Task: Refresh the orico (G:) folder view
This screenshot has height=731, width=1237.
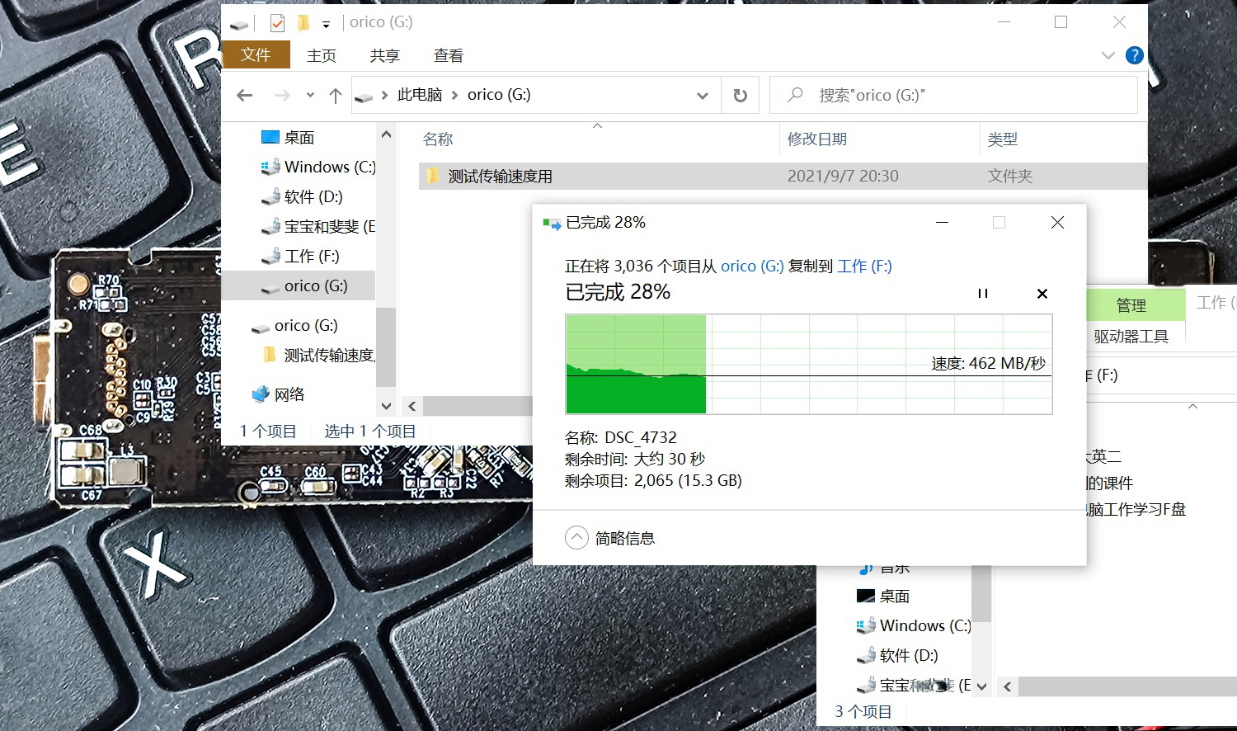Action: point(741,96)
